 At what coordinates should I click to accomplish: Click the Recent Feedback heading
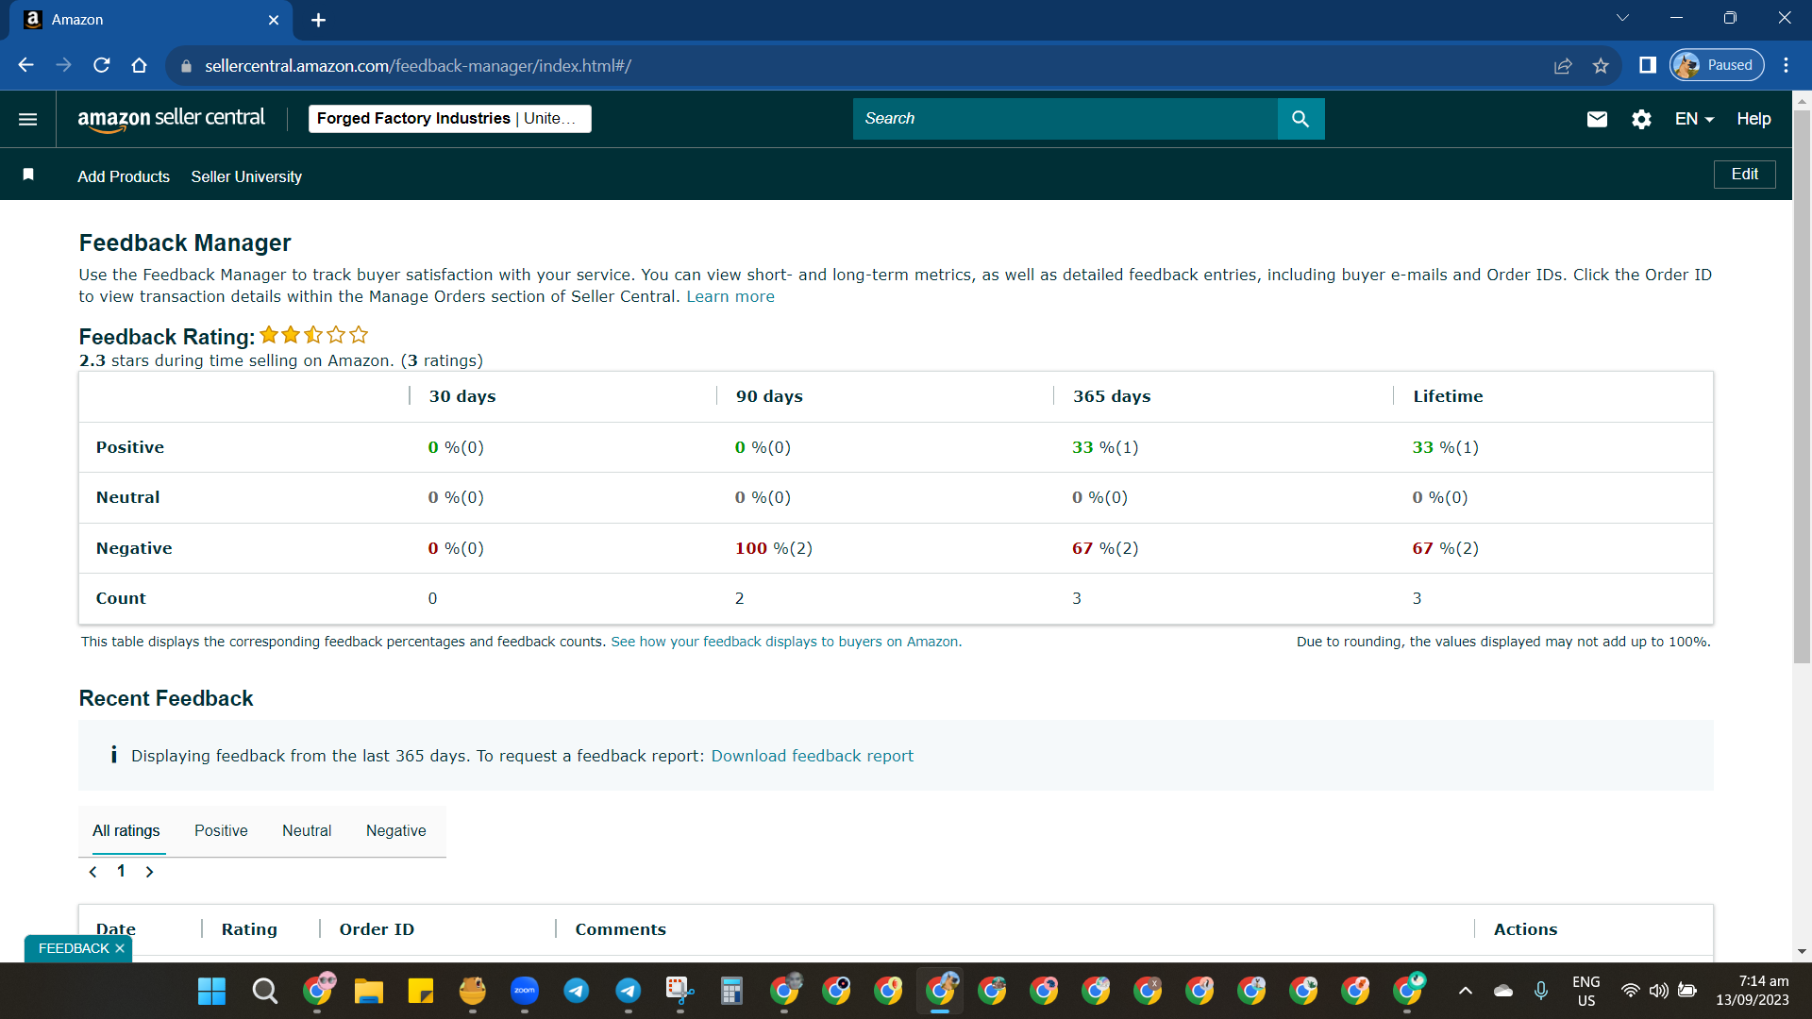point(166,698)
